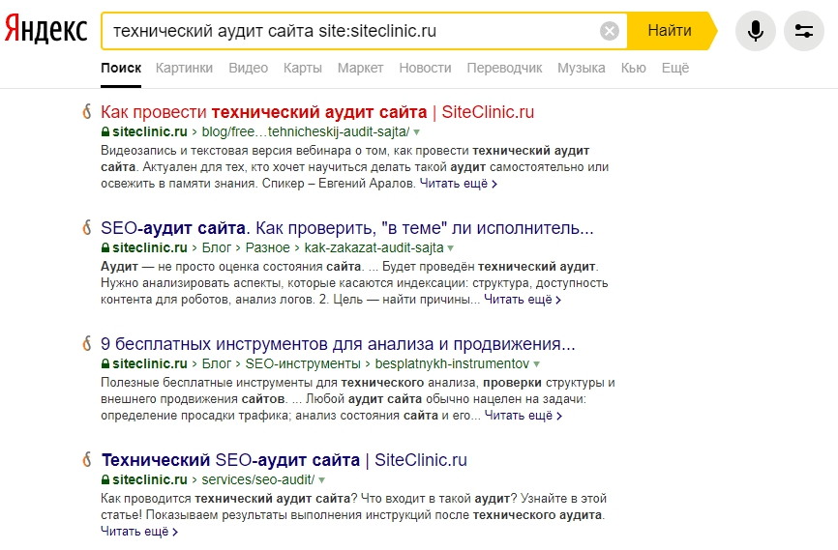This screenshot has height=550, width=838.
Task: Click the Найти search button
Action: point(670,31)
